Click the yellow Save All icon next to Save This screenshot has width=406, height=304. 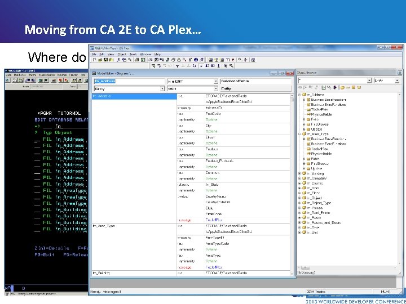(x=111, y=60)
